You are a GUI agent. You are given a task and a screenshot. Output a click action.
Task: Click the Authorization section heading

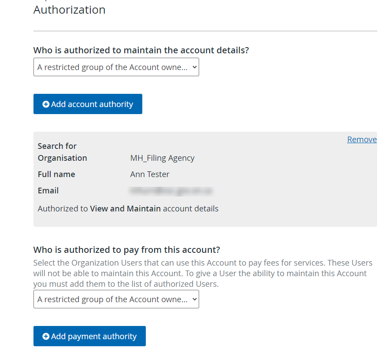[70, 10]
